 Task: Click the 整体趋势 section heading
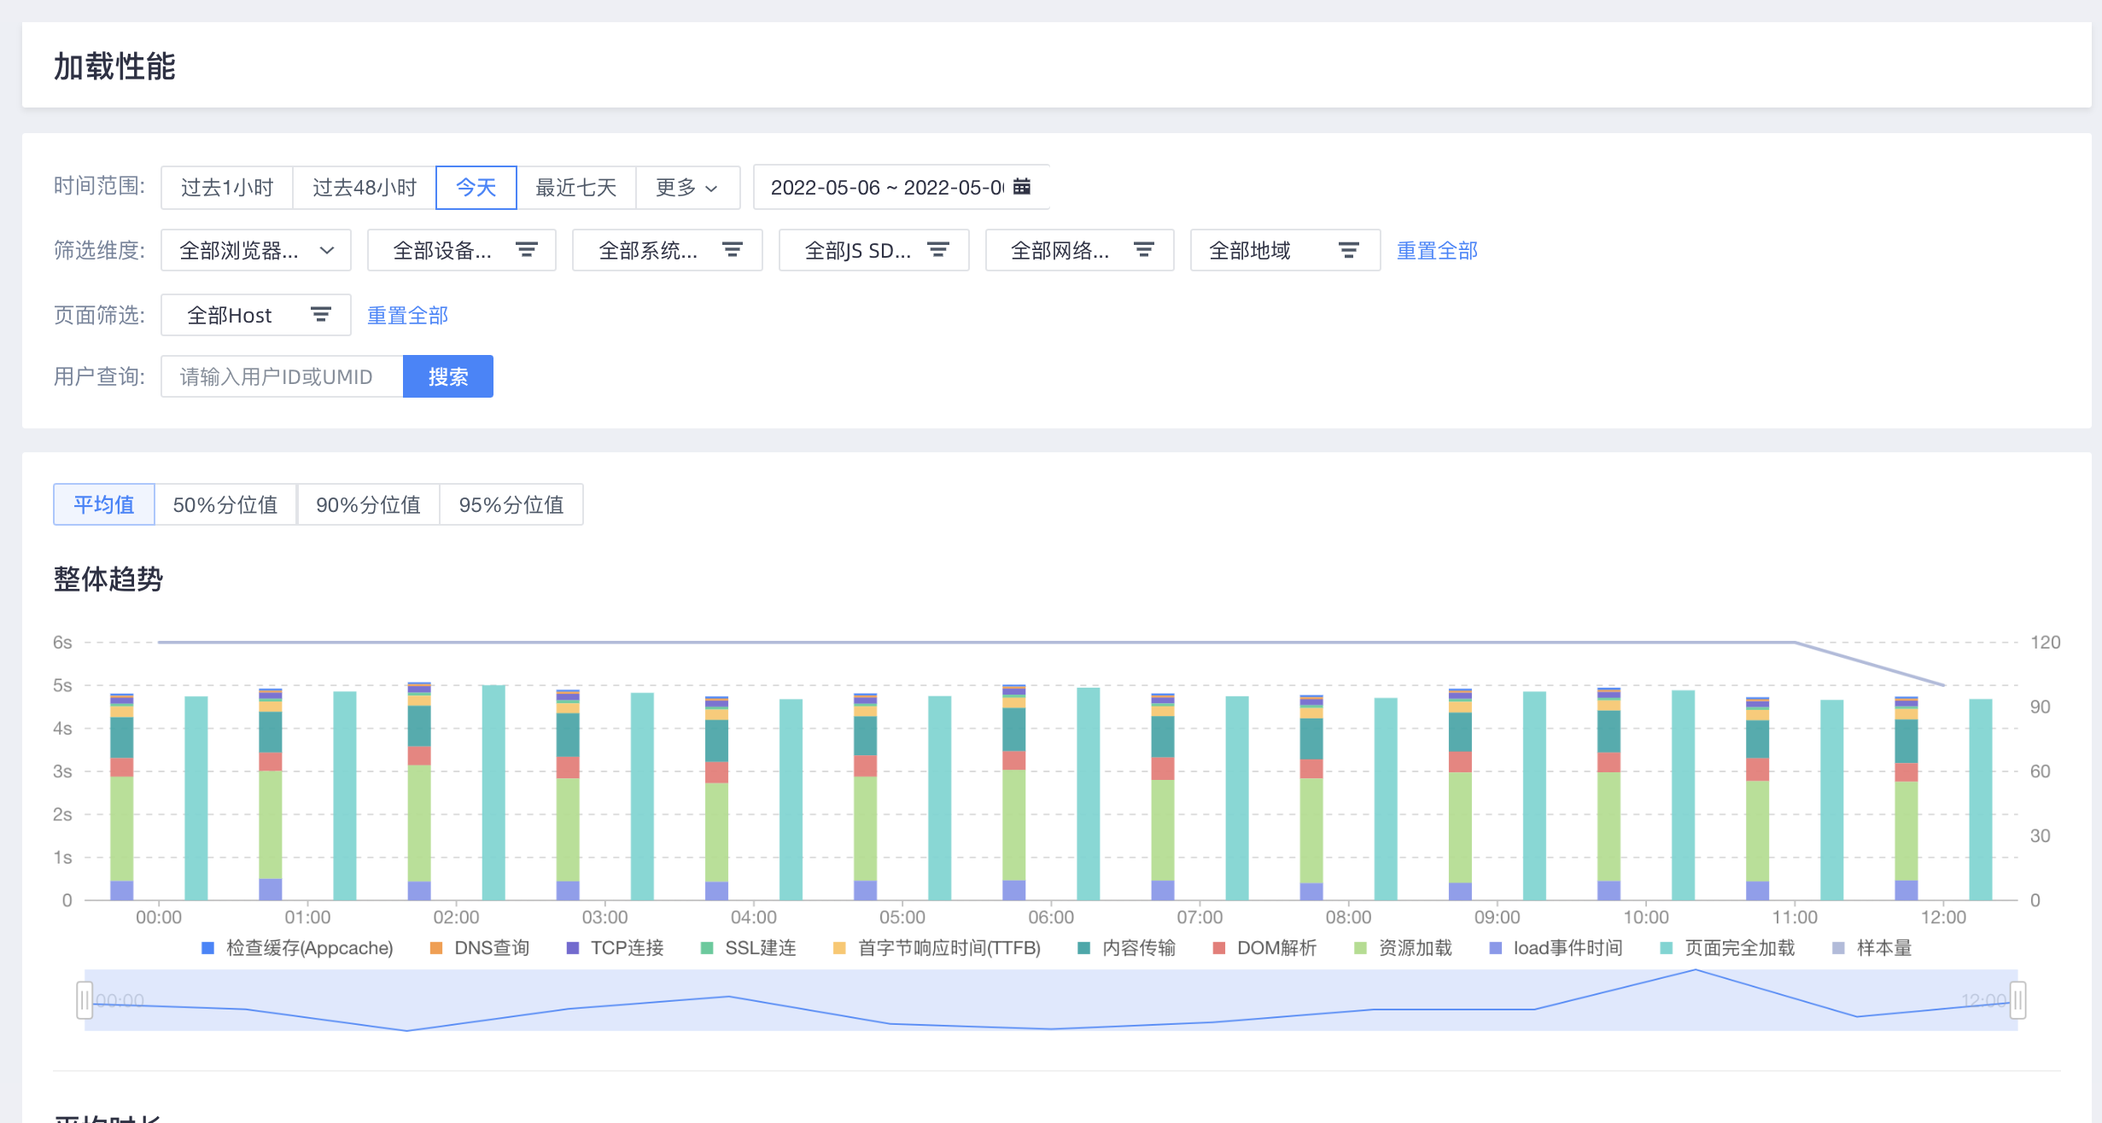pos(108,579)
